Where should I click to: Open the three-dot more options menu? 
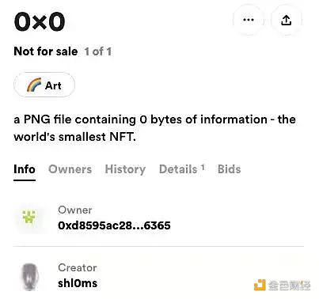(249, 20)
